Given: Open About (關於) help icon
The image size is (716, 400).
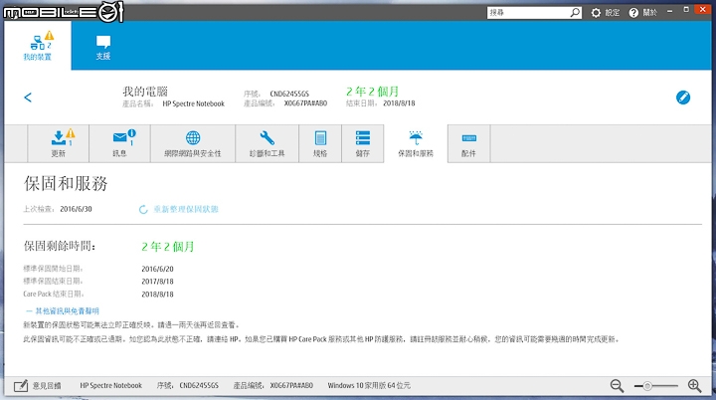Looking at the screenshot, I should pyautogui.click(x=643, y=13).
